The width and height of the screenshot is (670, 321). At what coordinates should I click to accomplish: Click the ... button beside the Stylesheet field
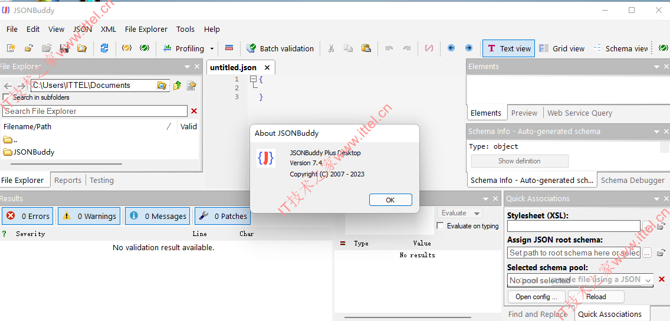[x=647, y=226]
